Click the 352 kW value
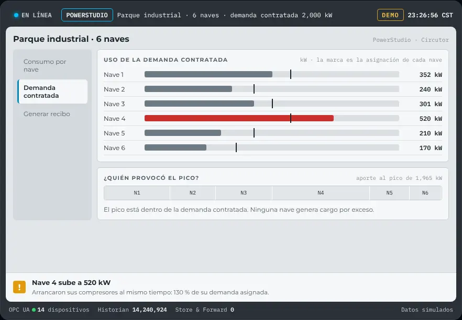462x320 pixels. (431, 75)
